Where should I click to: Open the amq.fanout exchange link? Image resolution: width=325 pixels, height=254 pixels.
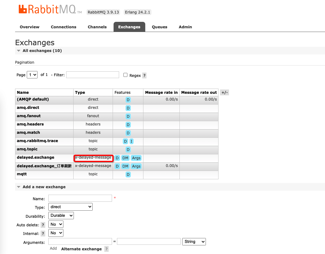tap(29, 116)
